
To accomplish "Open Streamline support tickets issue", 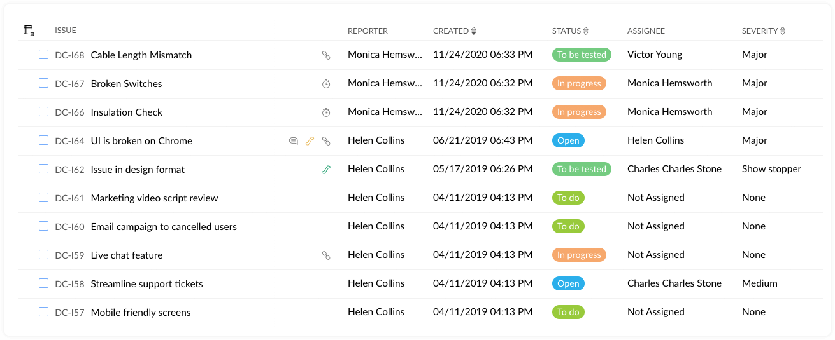I will (146, 284).
